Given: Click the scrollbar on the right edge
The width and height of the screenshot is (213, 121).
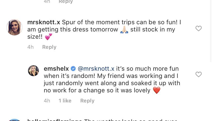Looking at the screenshot, I should [x=211, y=31].
